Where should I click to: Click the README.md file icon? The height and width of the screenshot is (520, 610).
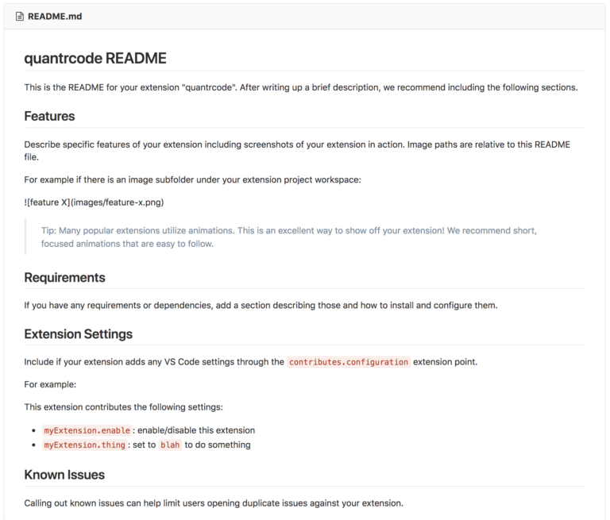click(x=19, y=17)
